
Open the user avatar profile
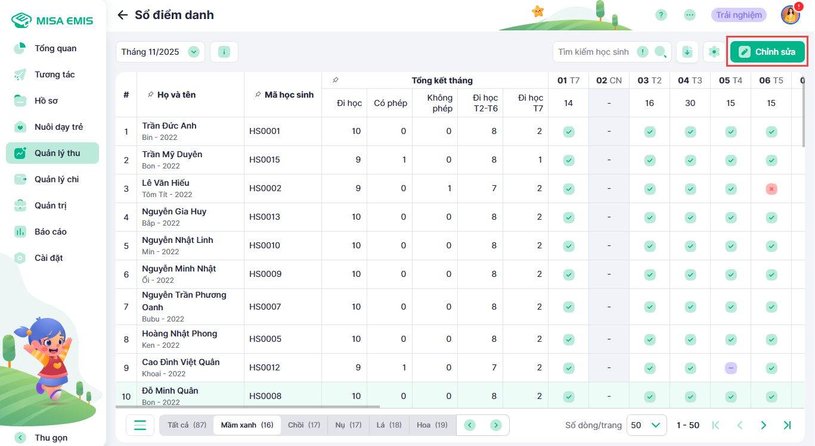point(790,15)
